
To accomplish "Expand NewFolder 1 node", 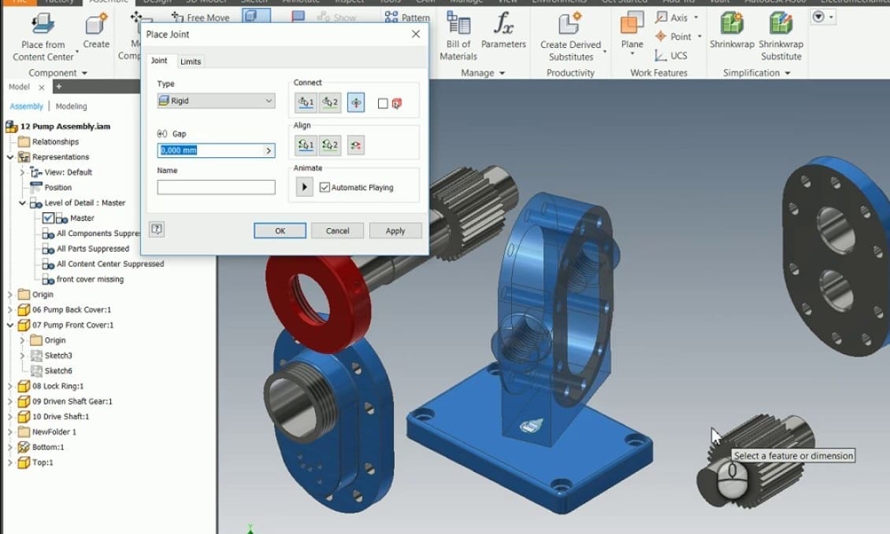I will coord(10,432).
